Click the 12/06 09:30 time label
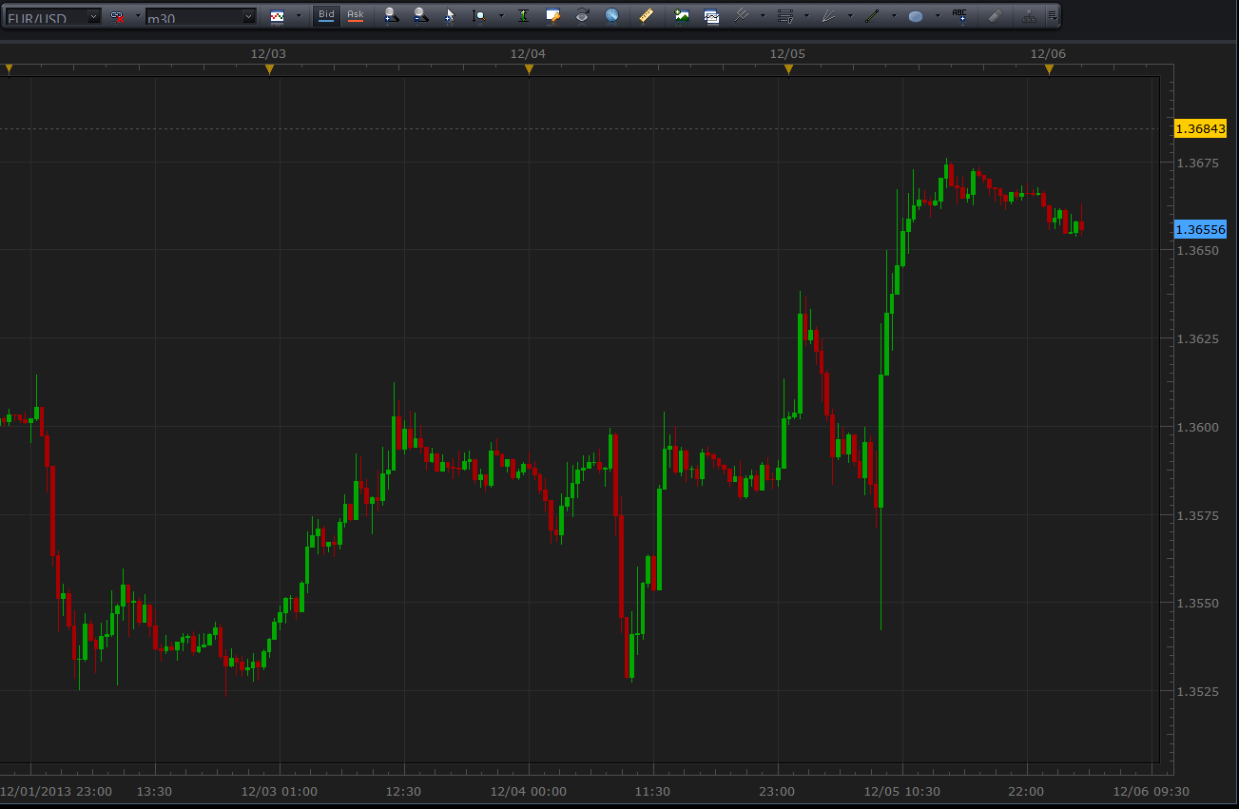 click(1151, 791)
